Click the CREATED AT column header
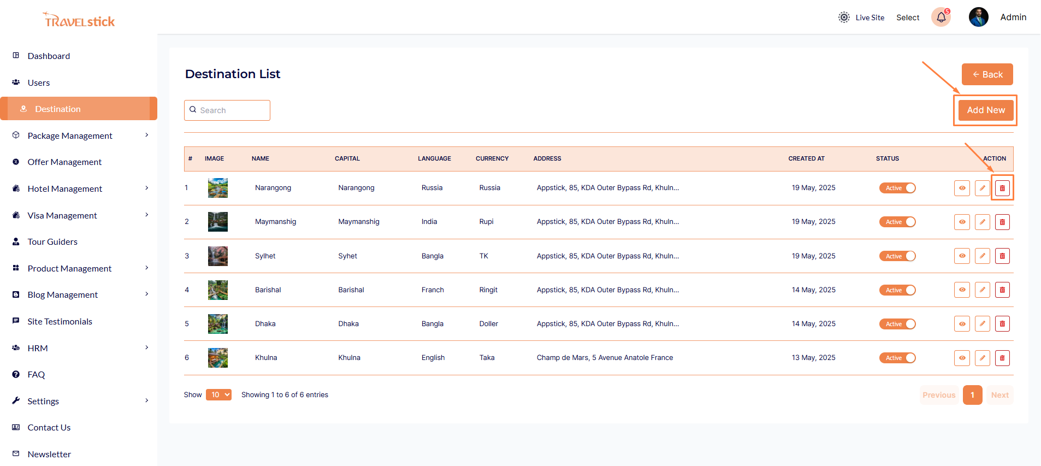This screenshot has width=1041, height=466. pyautogui.click(x=806, y=158)
